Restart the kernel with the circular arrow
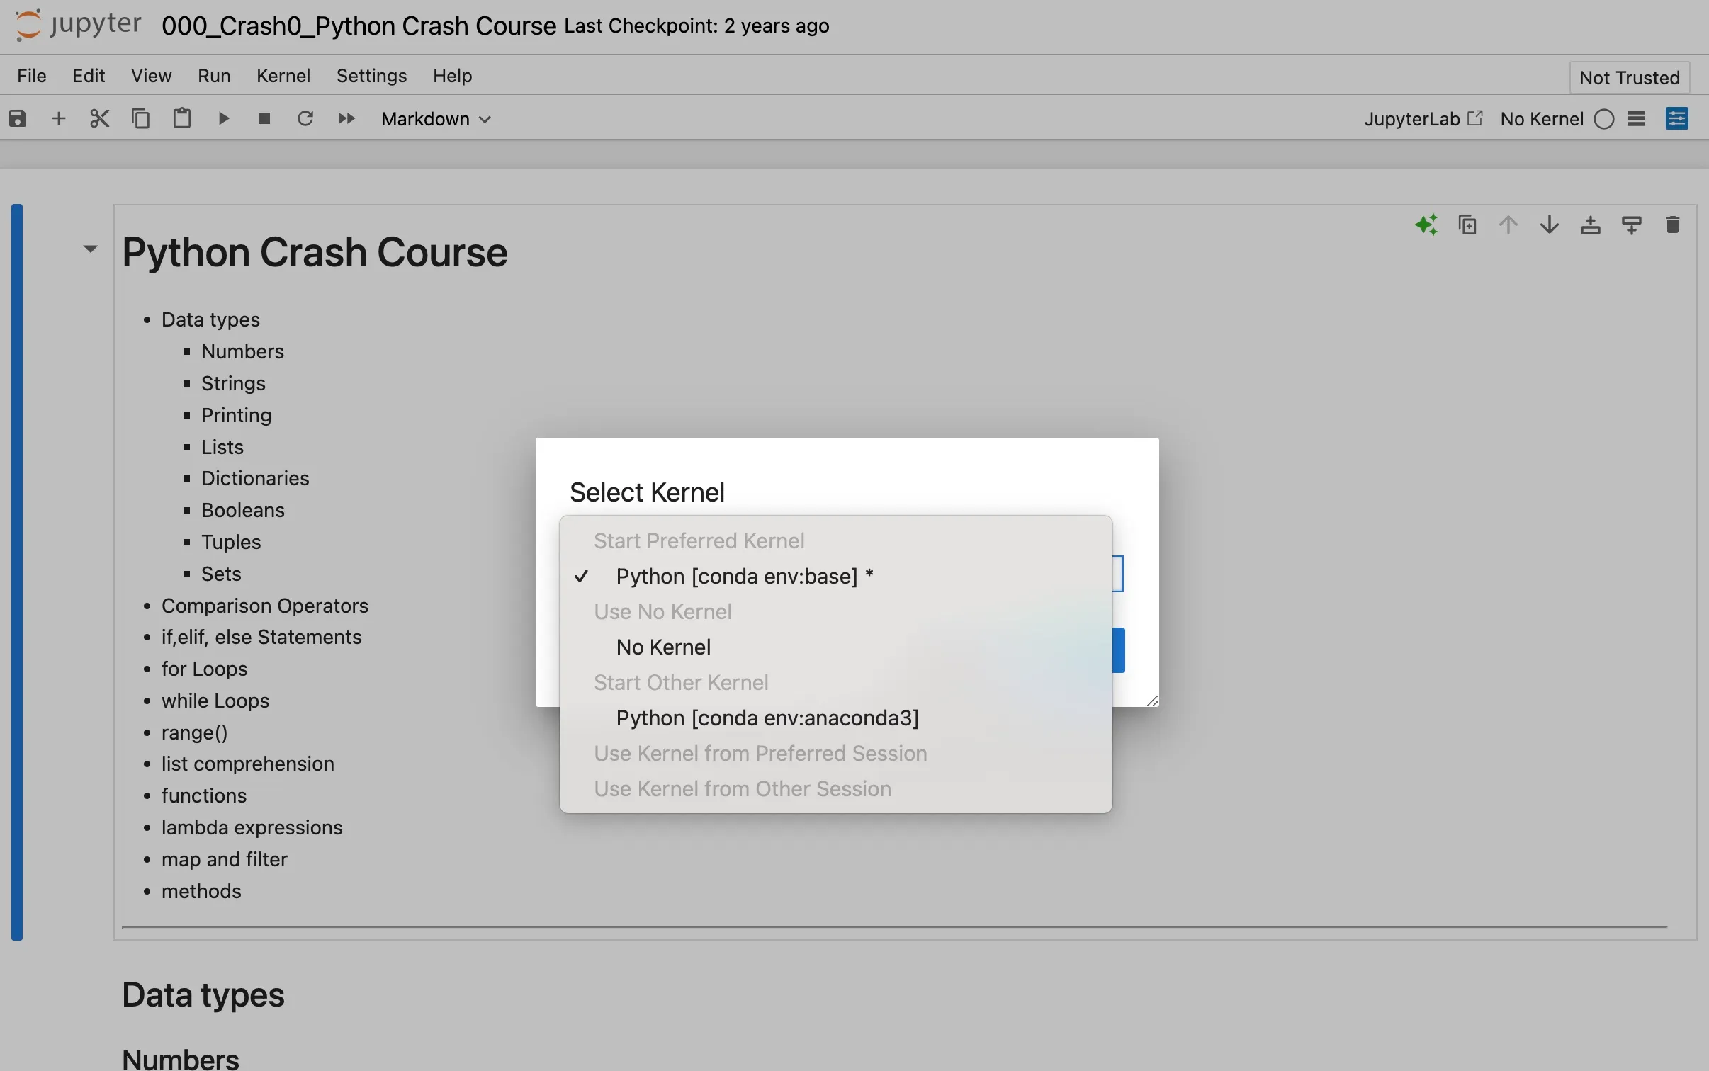The image size is (1709, 1071). [x=305, y=118]
